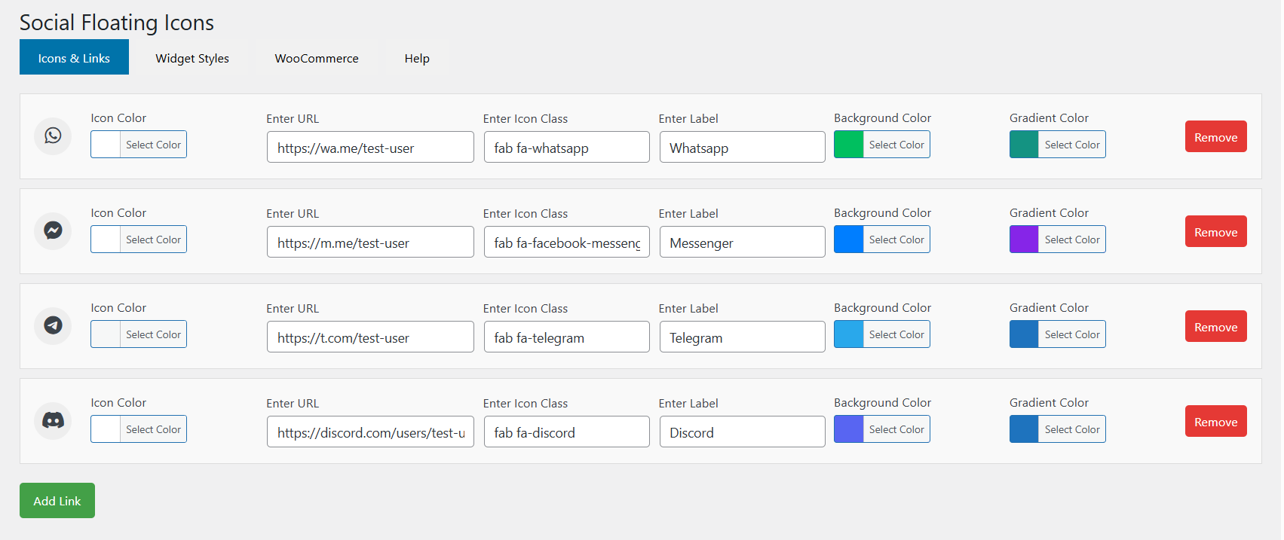Click the Discord icon preview
1284x540 pixels.
click(x=53, y=420)
